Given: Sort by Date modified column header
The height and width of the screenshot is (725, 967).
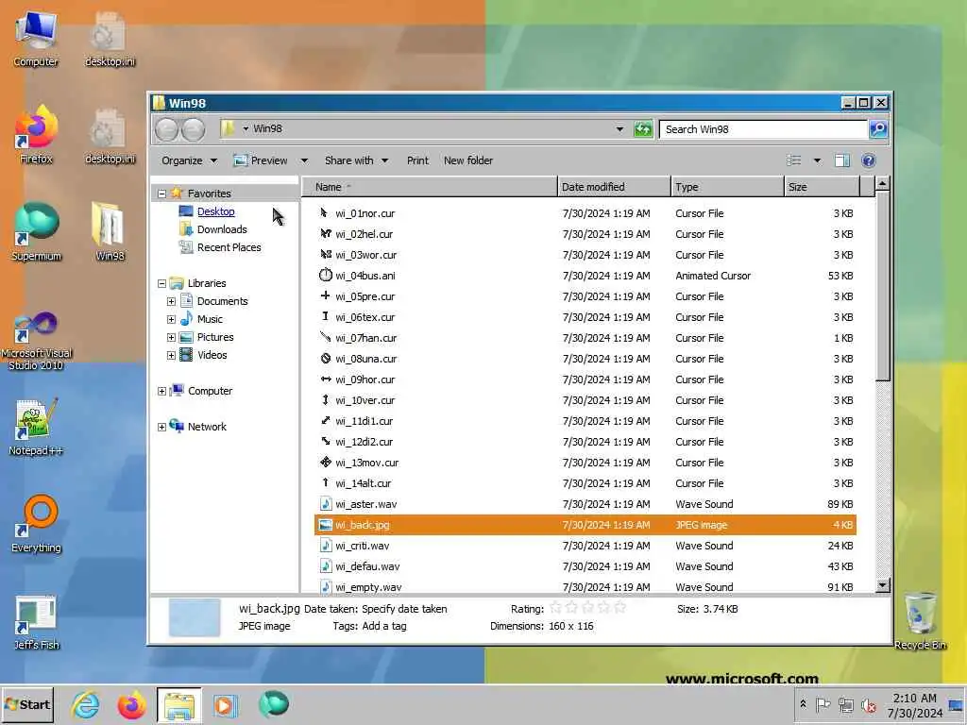Looking at the screenshot, I should tap(613, 187).
